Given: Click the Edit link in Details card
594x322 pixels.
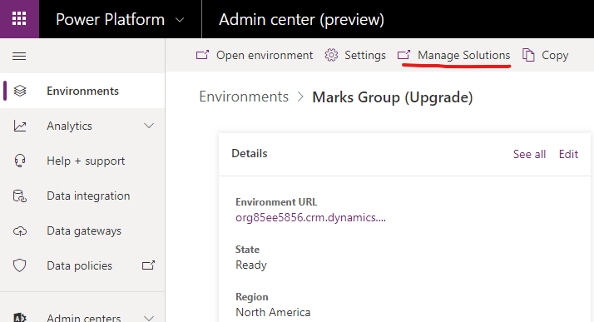Looking at the screenshot, I should coord(568,154).
